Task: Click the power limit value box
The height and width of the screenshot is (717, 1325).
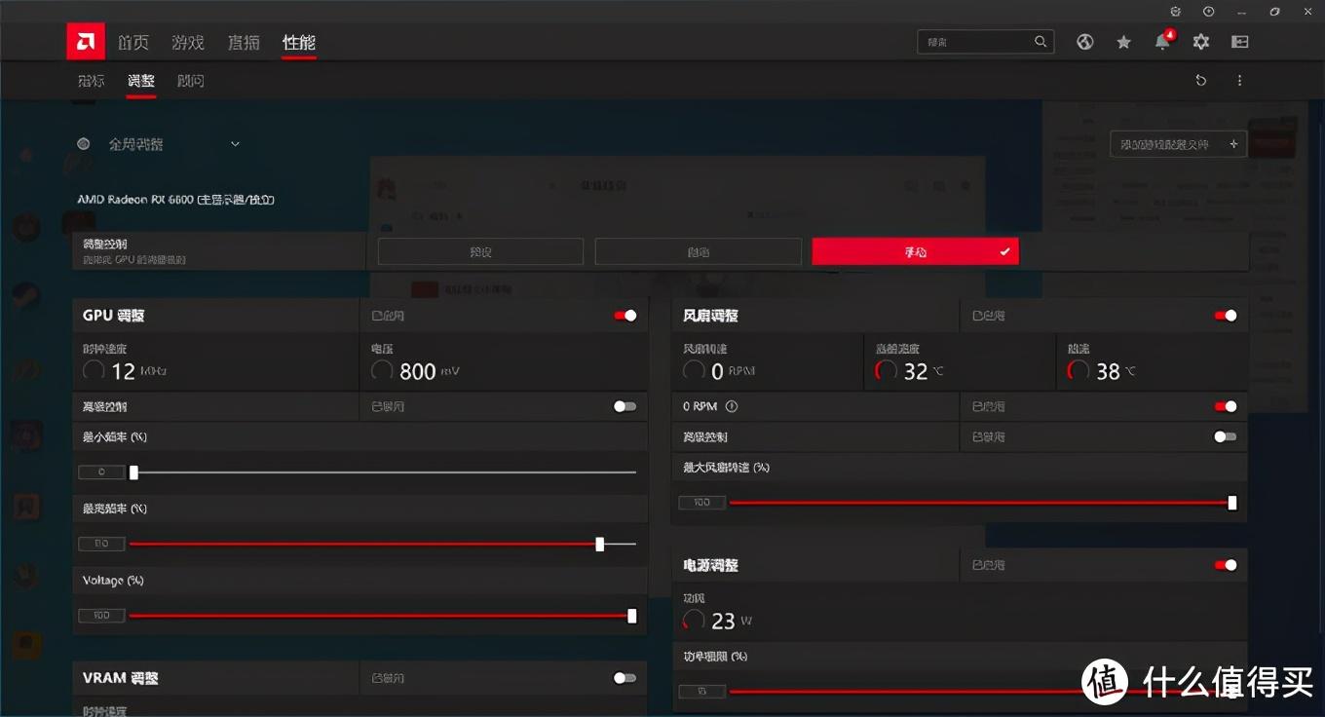Action: [701, 692]
